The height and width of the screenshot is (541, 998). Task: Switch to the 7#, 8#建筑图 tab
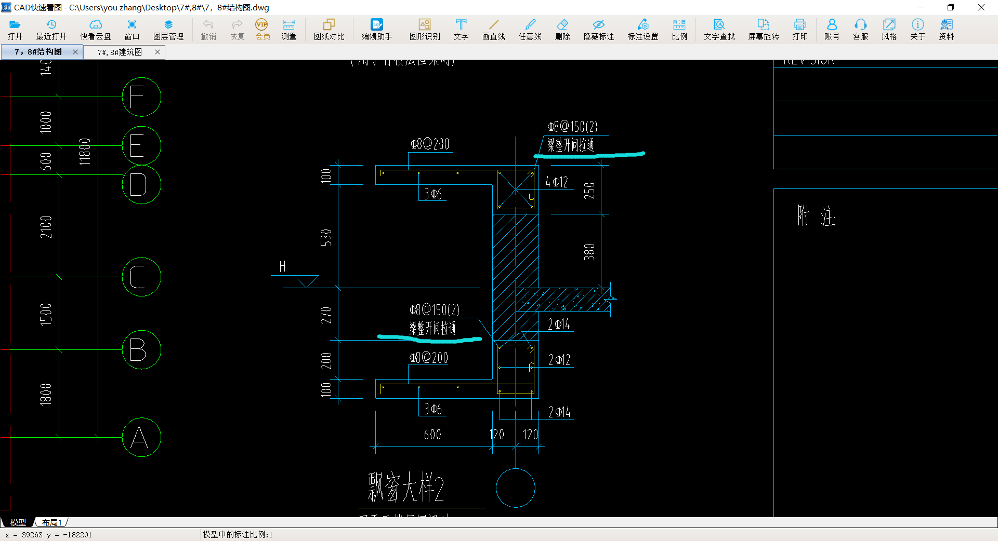[x=120, y=52]
